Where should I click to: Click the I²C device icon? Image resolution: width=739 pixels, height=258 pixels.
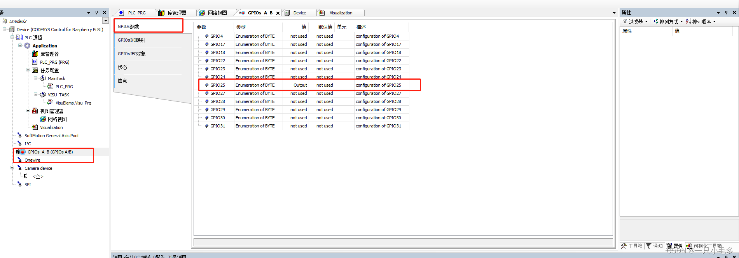click(19, 143)
